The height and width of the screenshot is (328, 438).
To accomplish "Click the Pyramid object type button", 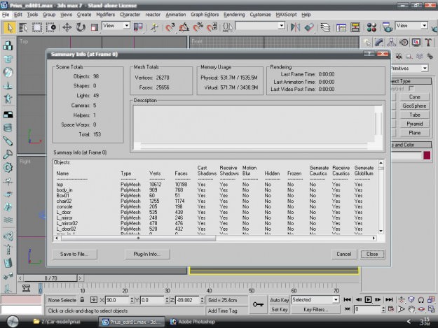I will (x=414, y=124).
